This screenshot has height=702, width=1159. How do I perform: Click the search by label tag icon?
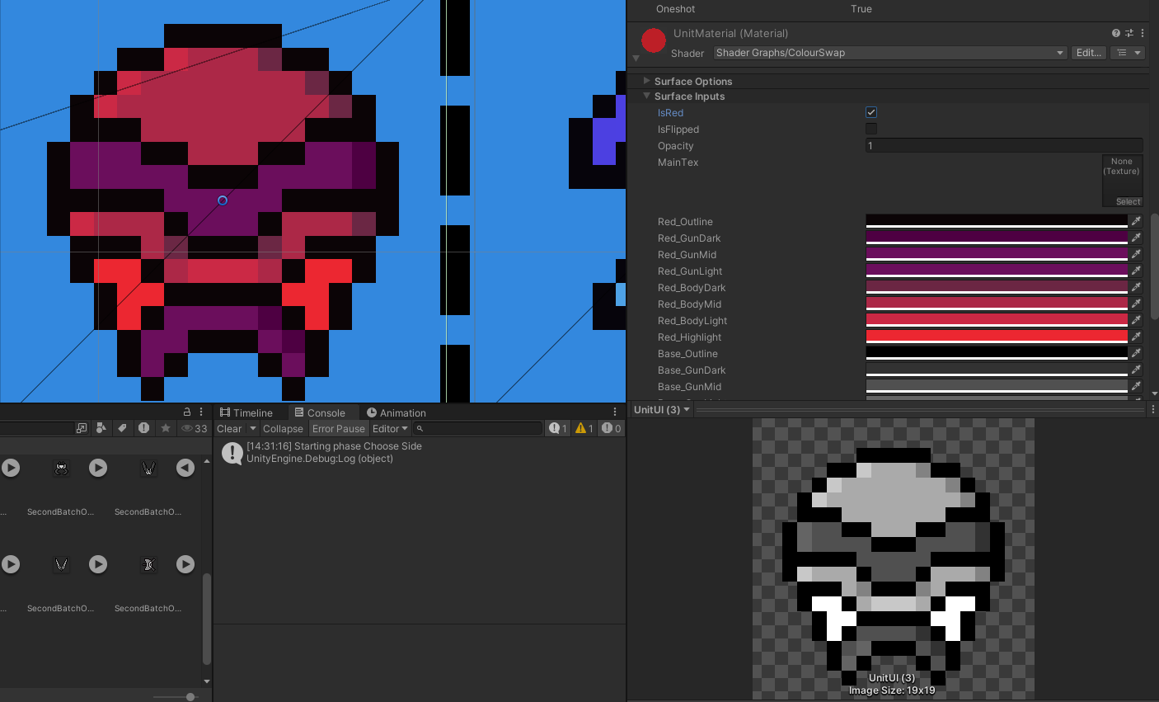tap(122, 428)
